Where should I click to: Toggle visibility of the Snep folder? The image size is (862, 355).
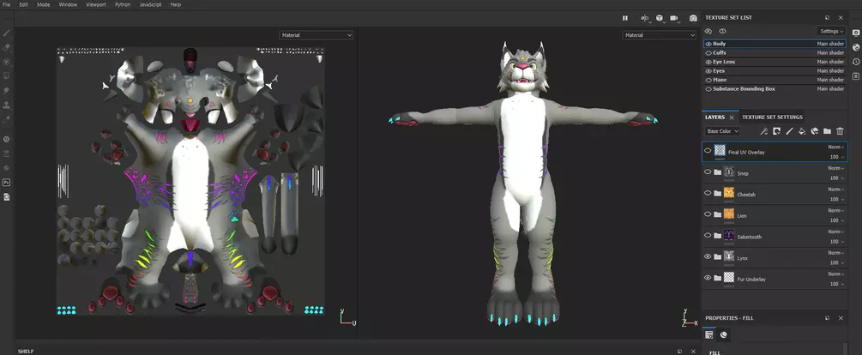click(708, 172)
